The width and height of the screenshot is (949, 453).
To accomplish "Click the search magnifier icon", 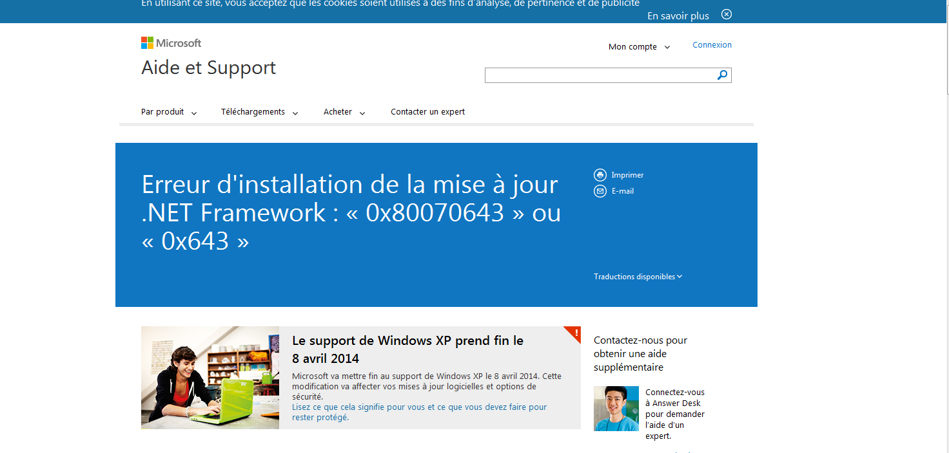I will [x=723, y=75].
